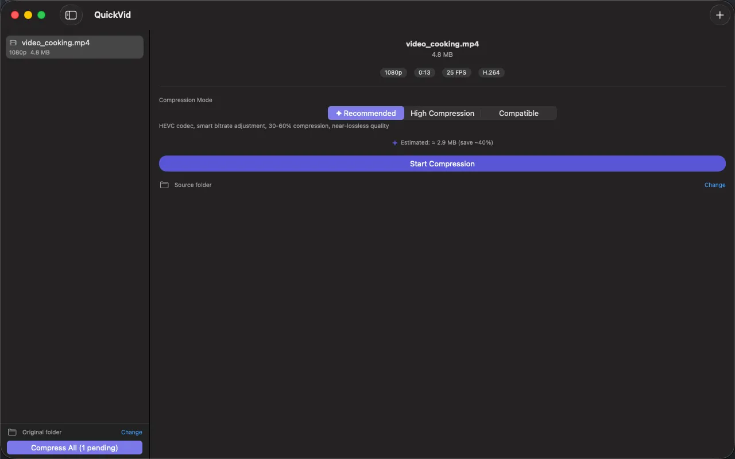
Task: Click the Source folder label
Action: coord(193,185)
